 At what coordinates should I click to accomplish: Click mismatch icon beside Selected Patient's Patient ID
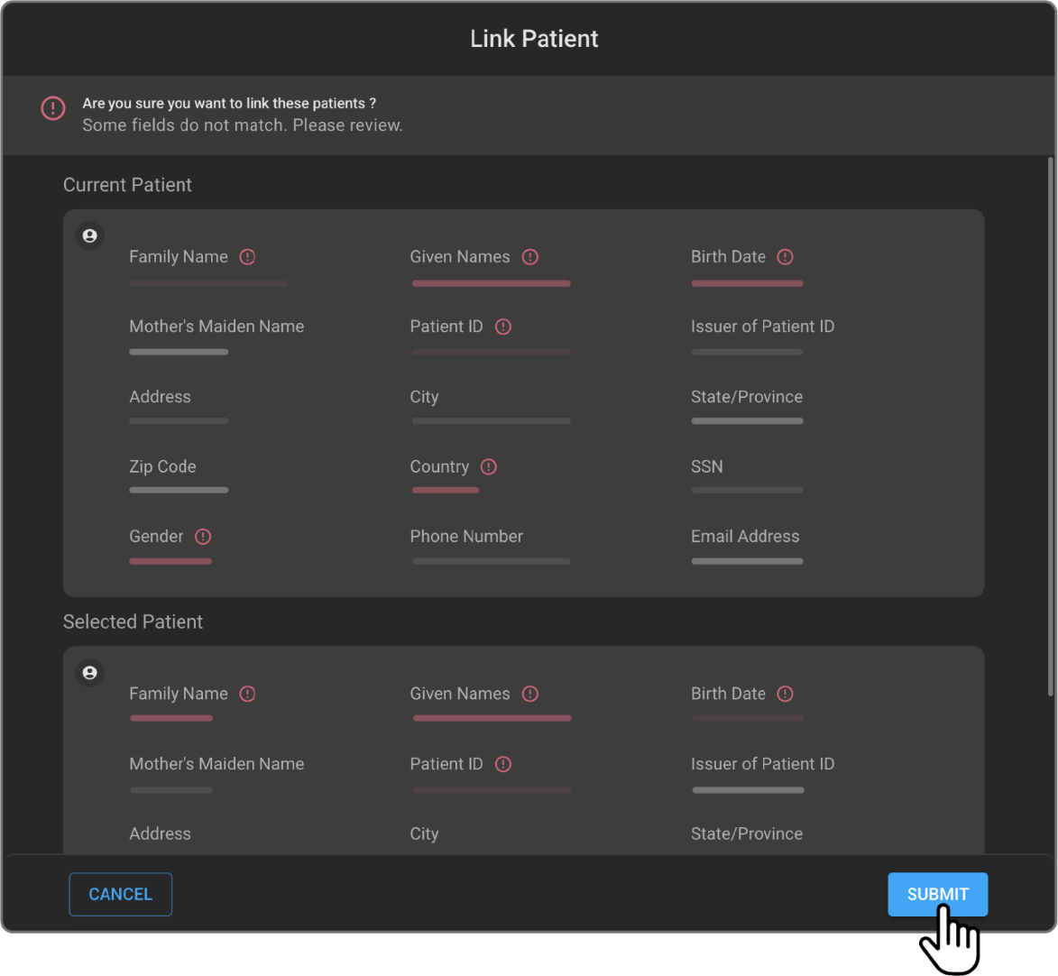point(503,764)
